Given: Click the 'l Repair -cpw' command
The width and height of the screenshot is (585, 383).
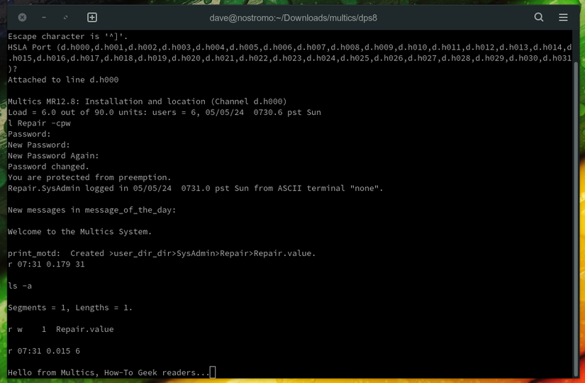Looking at the screenshot, I should pos(39,123).
